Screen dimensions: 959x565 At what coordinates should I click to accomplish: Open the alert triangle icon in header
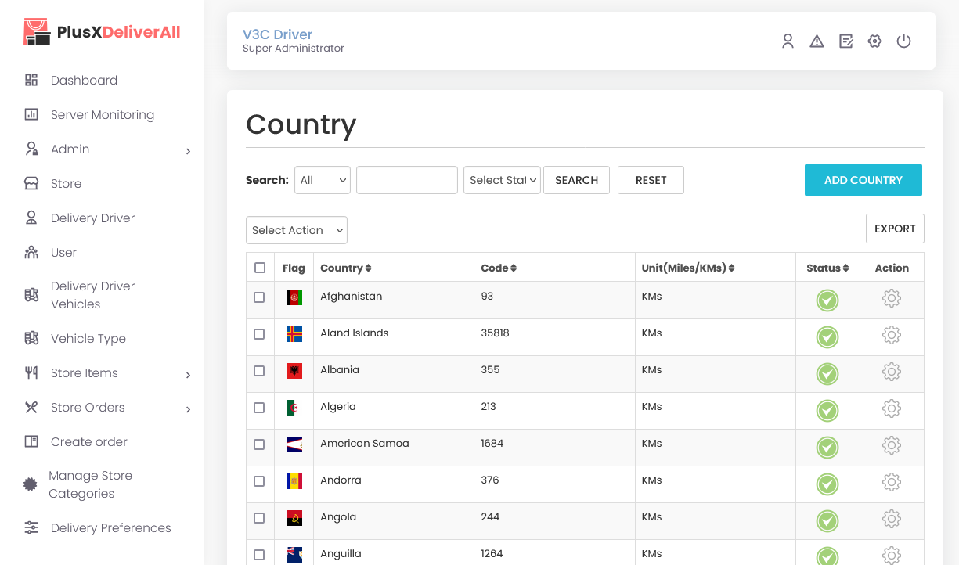pyautogui.click(x=817, y=41)
